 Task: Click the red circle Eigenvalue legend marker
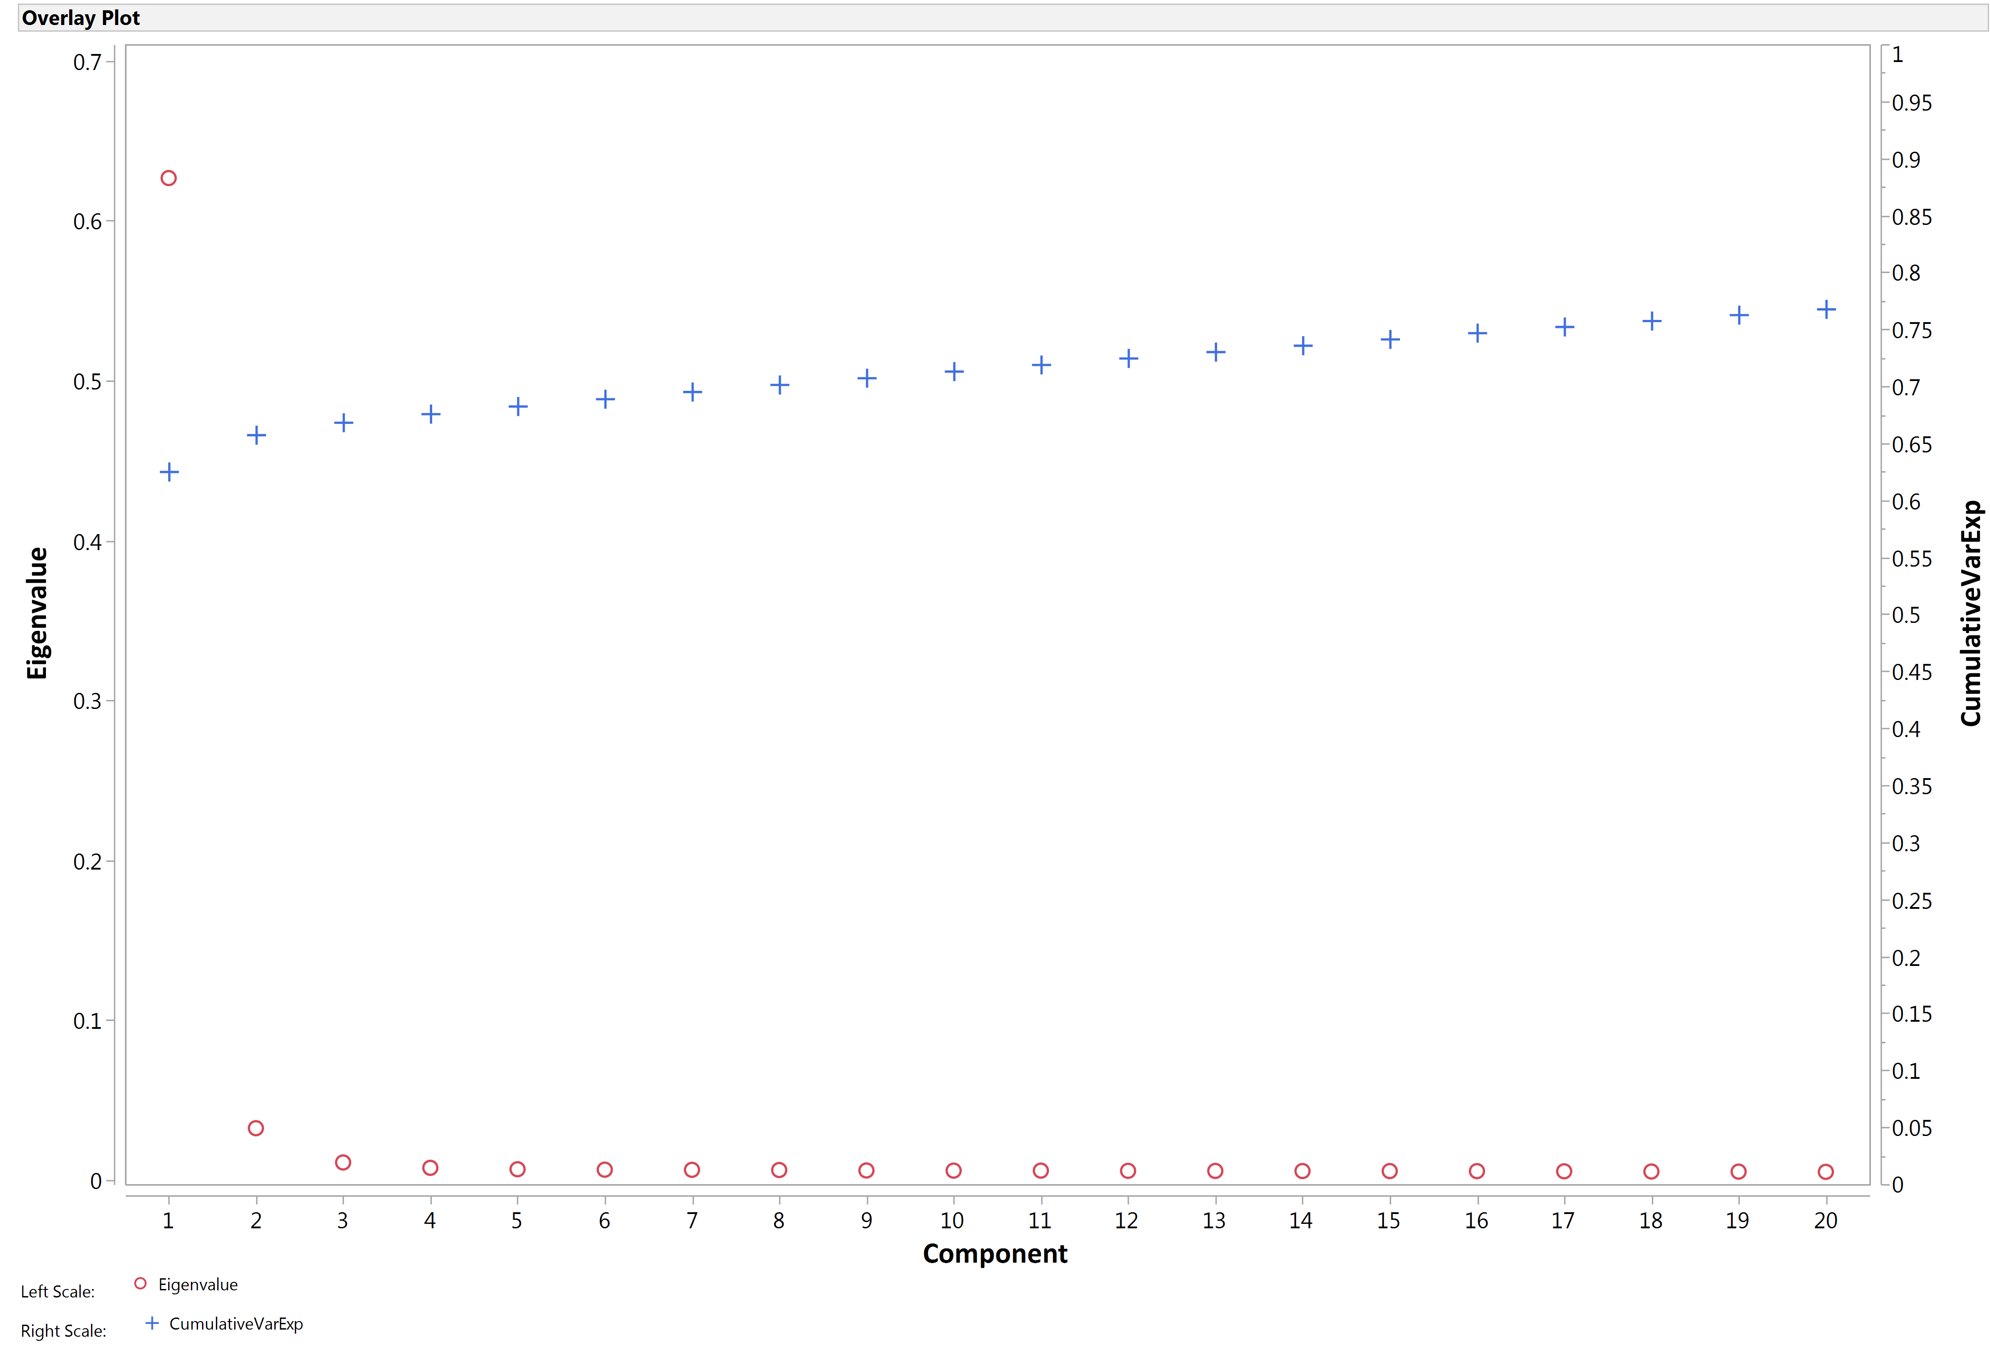[140, 1283]
